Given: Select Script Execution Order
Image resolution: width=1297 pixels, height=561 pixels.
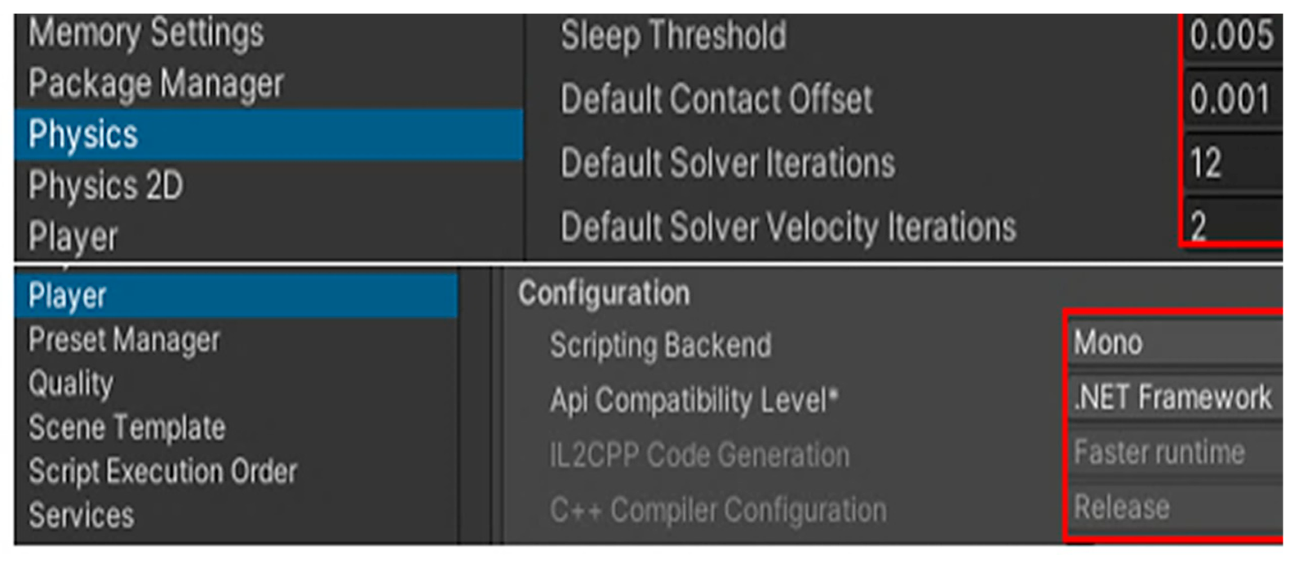Looking at the screenshot, I should click(x=163, y=472).
